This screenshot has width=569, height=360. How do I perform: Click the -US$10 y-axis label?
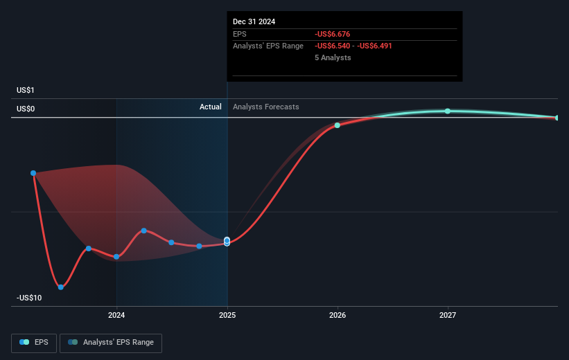(x=29, y=298)
